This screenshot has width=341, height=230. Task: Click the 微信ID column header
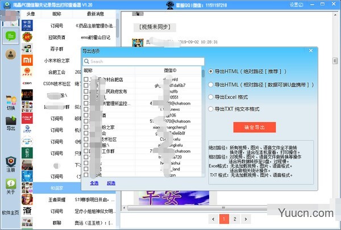[170, 70]
